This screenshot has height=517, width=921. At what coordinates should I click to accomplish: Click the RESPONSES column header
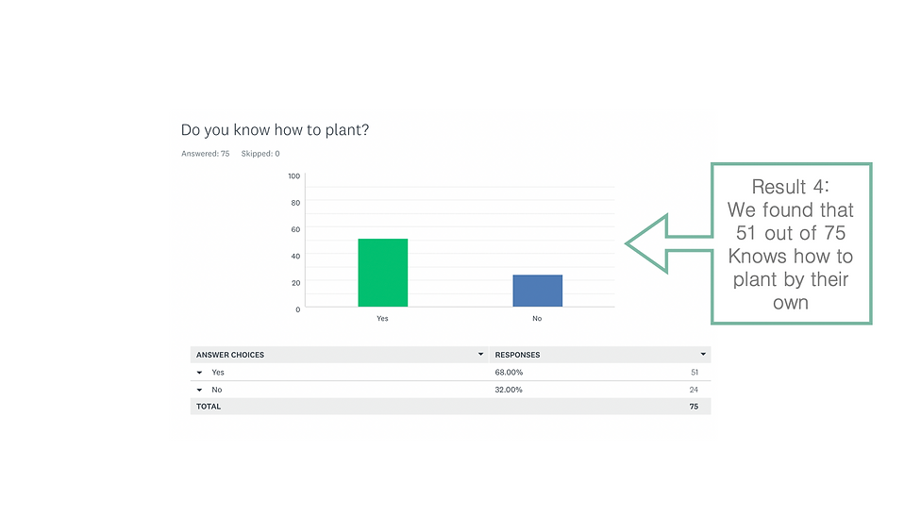[x=517, y=355]
